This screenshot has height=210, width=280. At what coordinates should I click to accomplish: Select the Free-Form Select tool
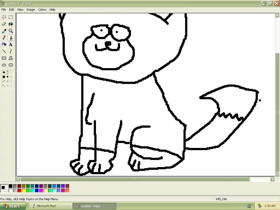point(4,17)
